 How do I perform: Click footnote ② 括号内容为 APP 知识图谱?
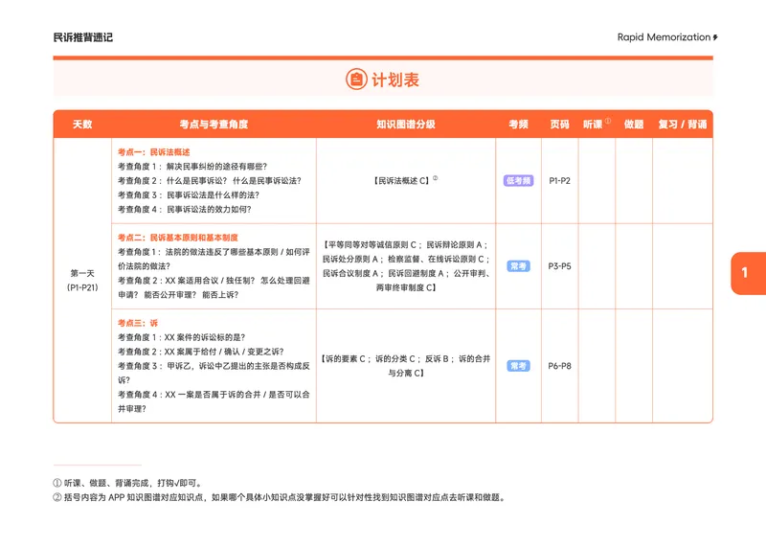[x=279, y=497]
